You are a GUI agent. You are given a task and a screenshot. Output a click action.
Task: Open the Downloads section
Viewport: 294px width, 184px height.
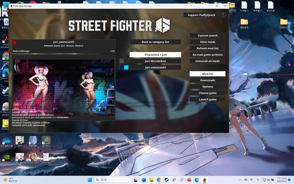click(208, 80)
